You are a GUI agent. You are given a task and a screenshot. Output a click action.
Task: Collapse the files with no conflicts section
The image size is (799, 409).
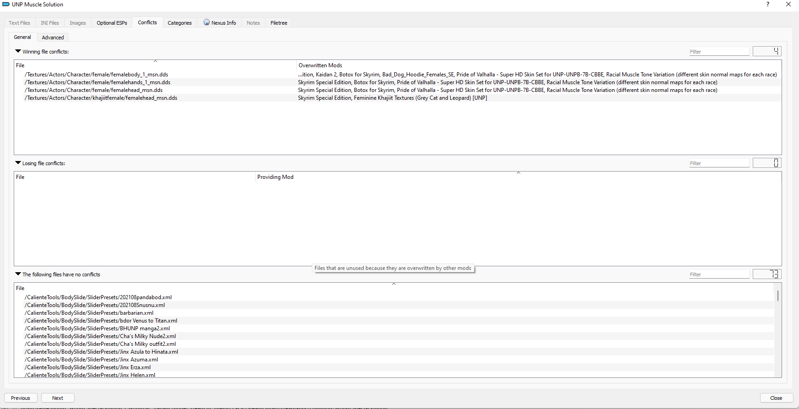coord(18,274)
